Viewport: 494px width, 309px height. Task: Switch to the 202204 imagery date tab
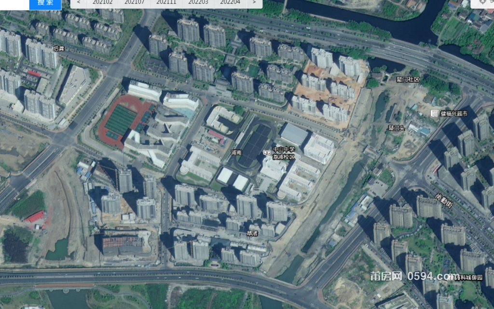coord(230,3)
